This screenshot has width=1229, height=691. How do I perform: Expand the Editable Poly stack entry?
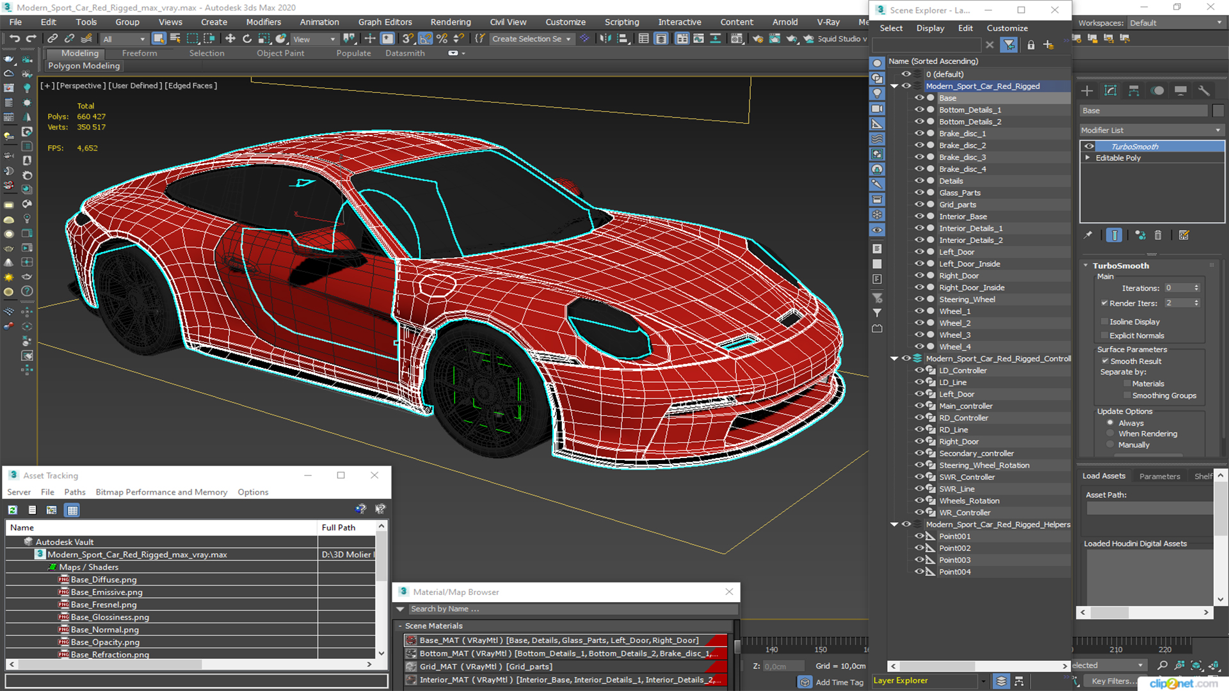tap(1088, 158)
